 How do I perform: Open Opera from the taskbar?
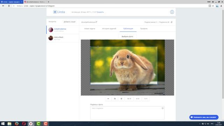click(24, 124)
